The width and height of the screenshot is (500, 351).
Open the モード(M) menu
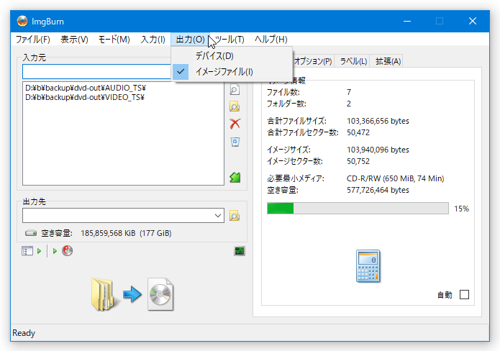(x=114, y=40)
